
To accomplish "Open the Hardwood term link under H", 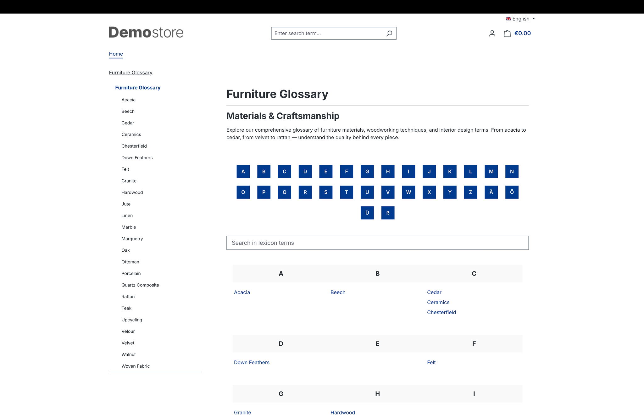I will coord(343,413).
